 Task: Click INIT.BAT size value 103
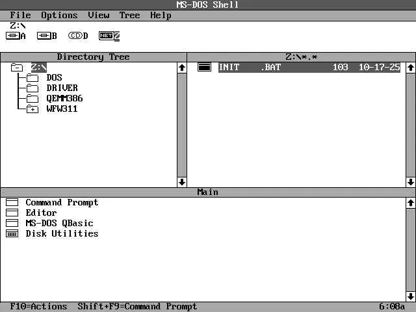(341, 67)
